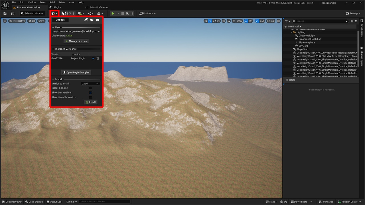
Task: Toggle the dev-17026 version checkbox
Action: 93,58
